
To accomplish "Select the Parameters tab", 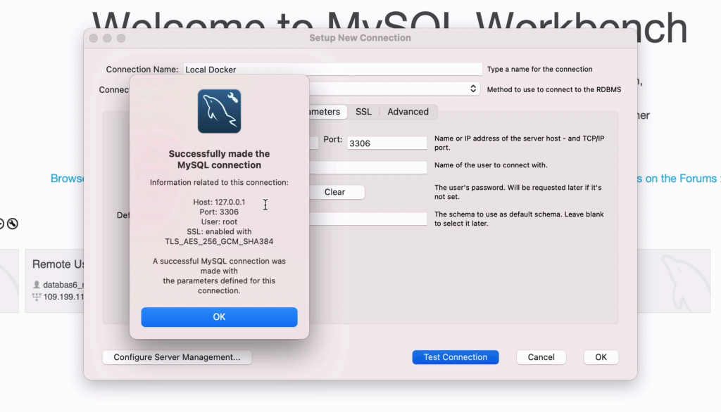I will click(x=324, y=112).
